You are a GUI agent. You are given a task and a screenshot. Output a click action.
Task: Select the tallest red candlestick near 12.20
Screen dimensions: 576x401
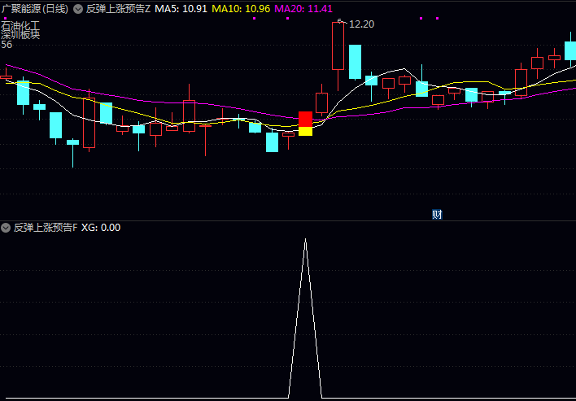pyautogui.click(x=338, y=46)
